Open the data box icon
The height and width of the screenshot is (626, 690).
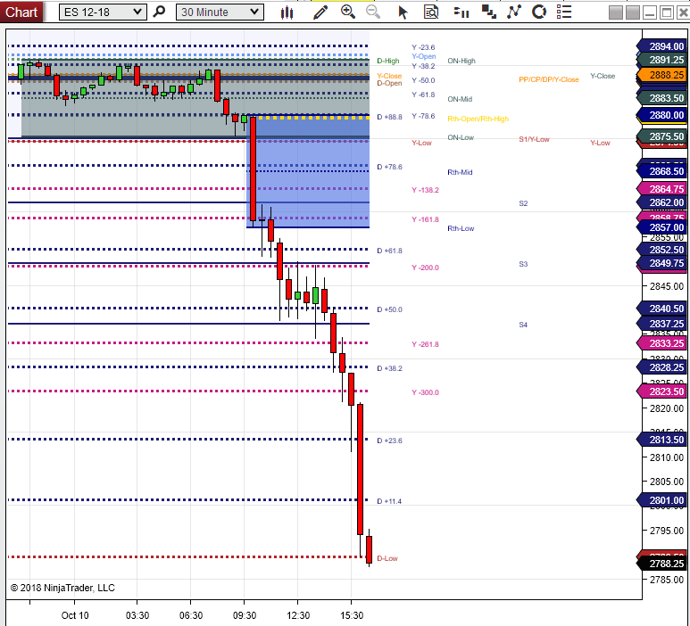[x=431, y=12]
